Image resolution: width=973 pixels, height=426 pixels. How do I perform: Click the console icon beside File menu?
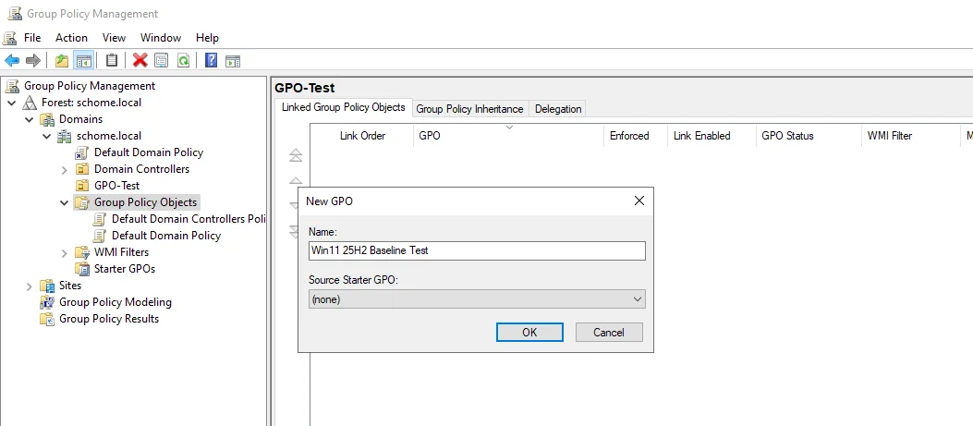(10, 38)
